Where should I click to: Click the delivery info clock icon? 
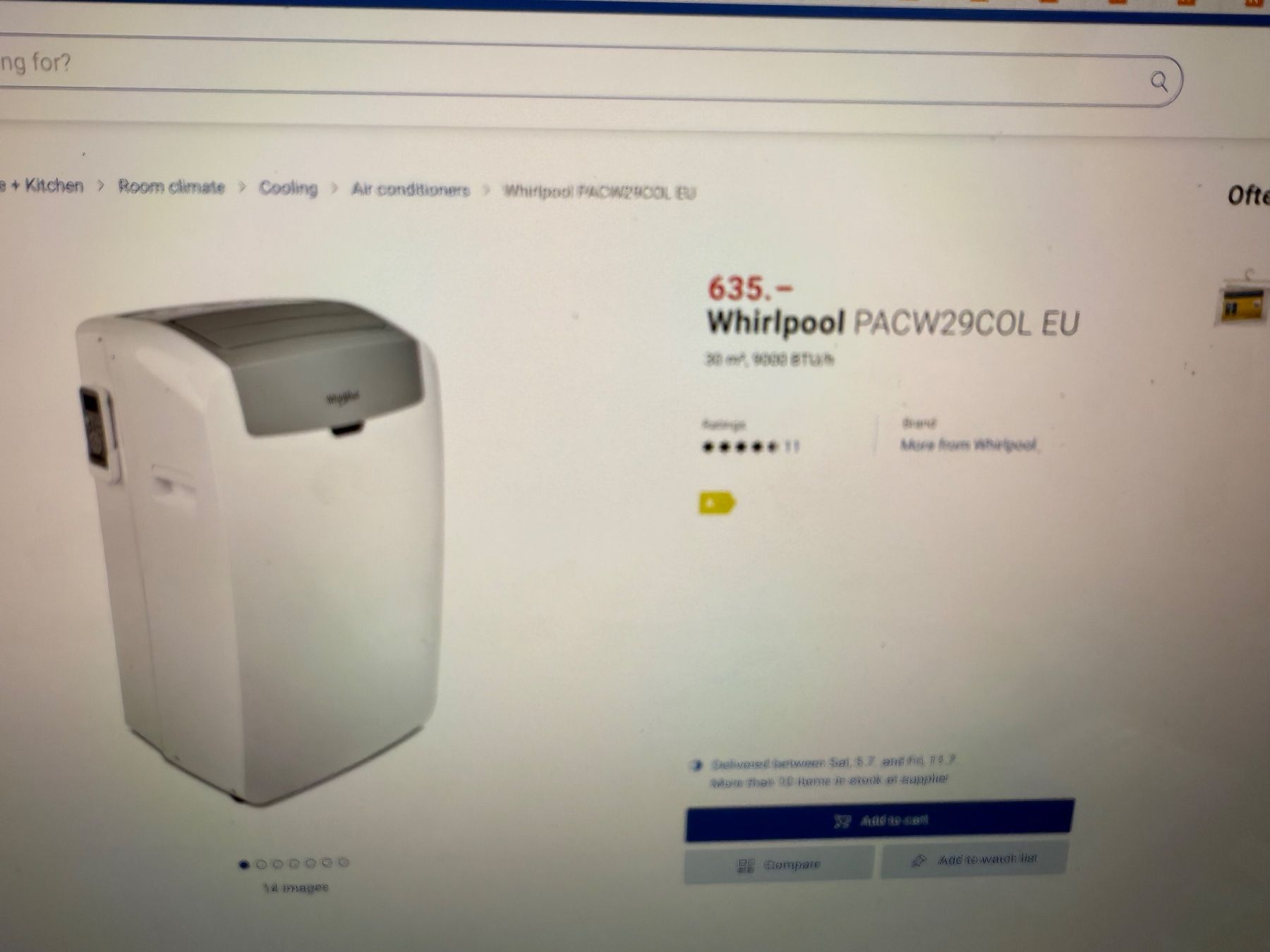point(697,765)
